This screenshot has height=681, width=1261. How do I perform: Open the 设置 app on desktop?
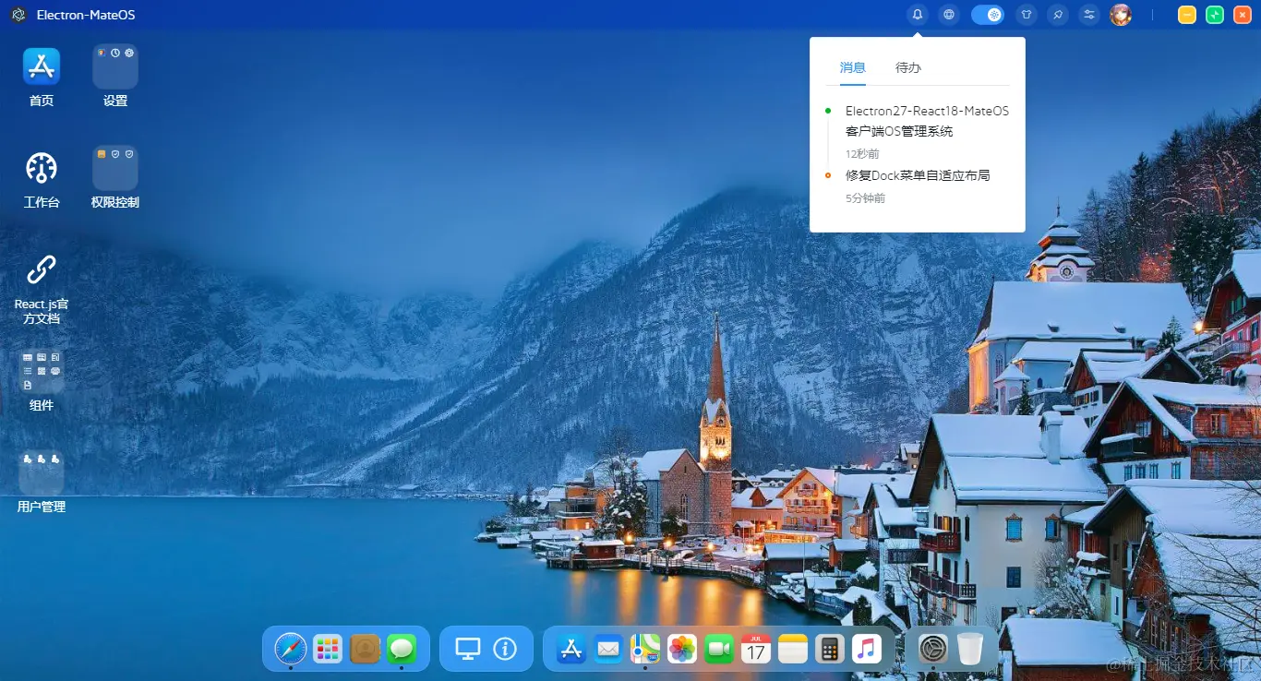click(x=114, y=74)
